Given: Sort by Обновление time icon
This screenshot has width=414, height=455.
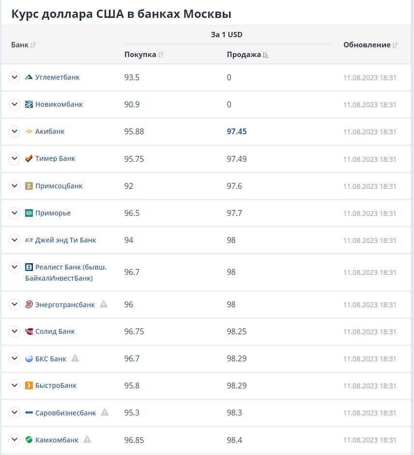Looking at the screenshot, I should point(395,45).
